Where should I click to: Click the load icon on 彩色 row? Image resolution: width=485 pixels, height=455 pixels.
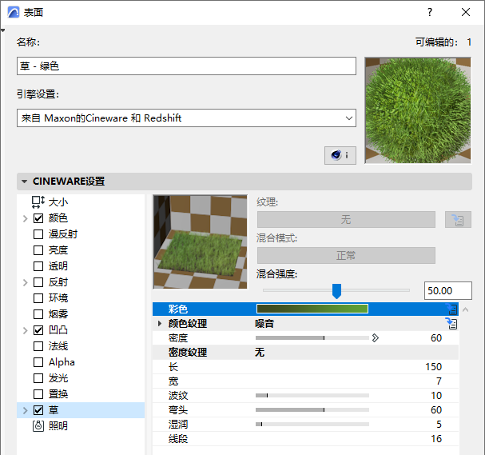(x=452, y=309)
